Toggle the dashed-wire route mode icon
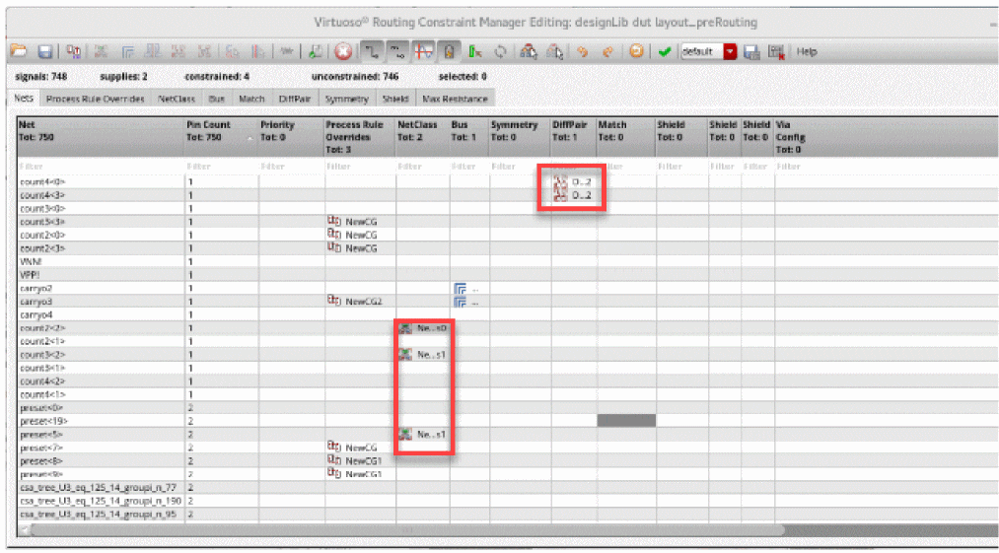This screenshot has width=999, height=553. [x=397, y=51]
